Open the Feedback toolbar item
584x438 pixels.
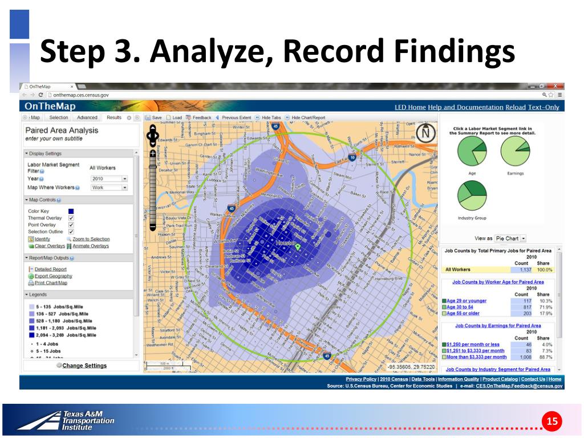click(198, 117)
